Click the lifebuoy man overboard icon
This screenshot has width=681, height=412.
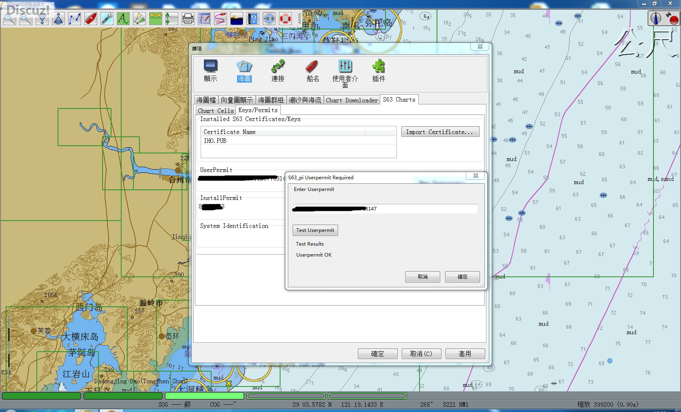click(285, 19)
